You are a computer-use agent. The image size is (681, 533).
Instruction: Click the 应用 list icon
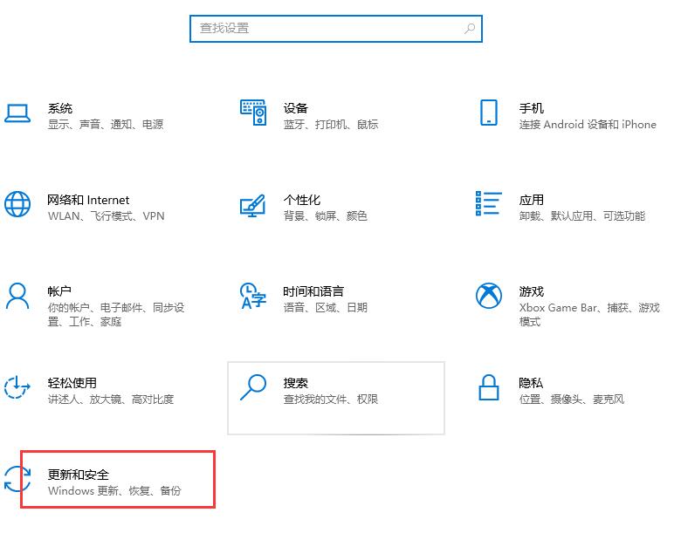tap(489, 203)
